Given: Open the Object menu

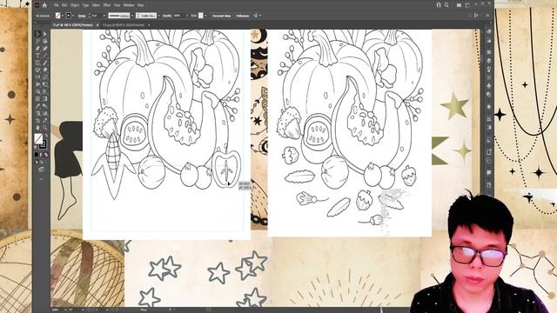Looking at the screenshot, I should point(75,5).
